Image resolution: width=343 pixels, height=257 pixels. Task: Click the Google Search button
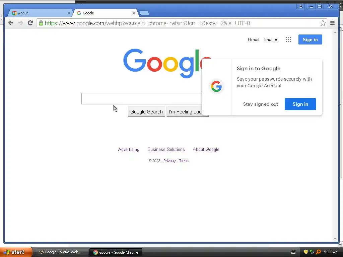[146, 112]
